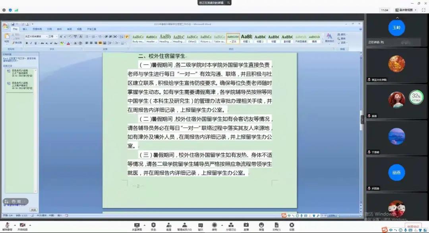Open the Developer Tools ribbon tab
Screen dimensions: 429x233
click(91, 29)
